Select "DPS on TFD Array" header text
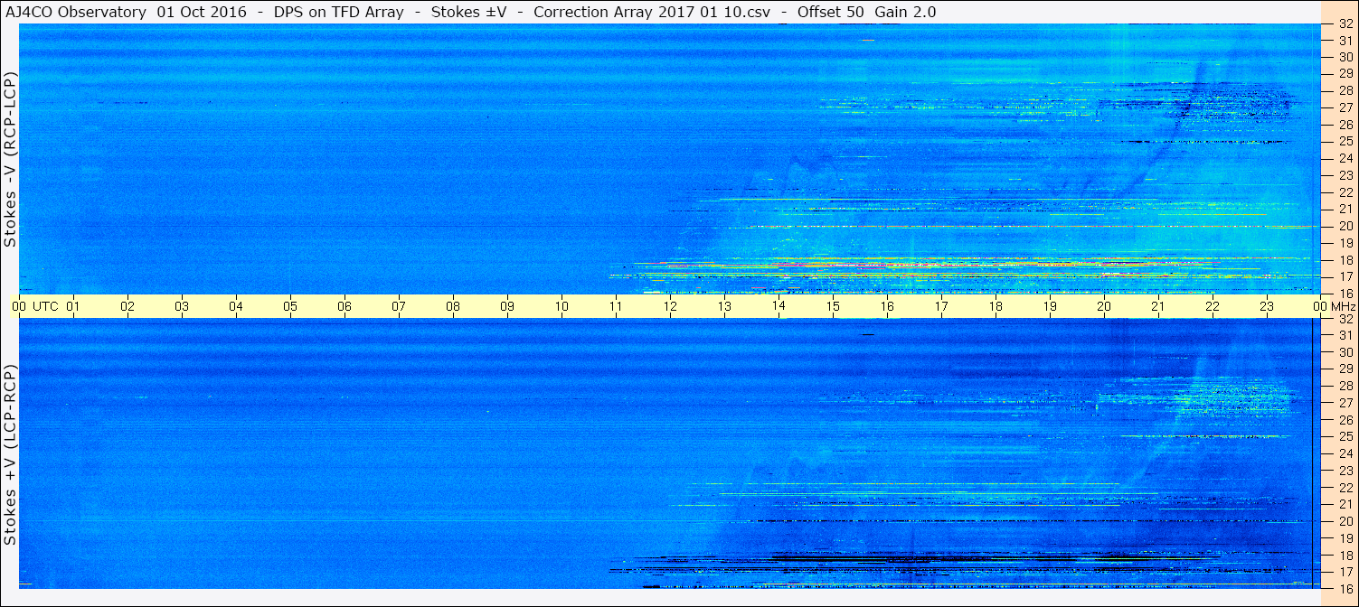 tap(339, 12)
